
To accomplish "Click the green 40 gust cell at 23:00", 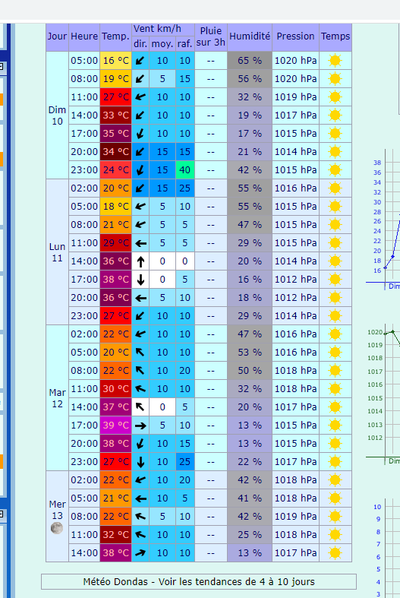I will pos(184,170).
